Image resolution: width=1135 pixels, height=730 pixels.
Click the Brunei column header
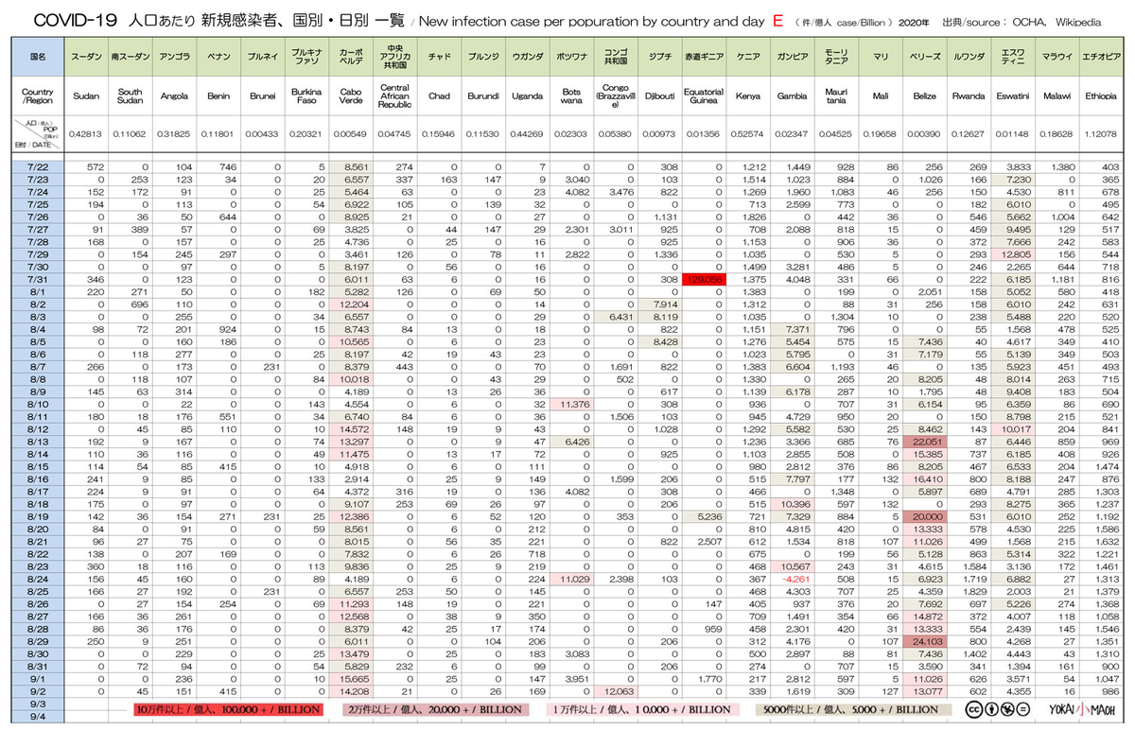pyautogui.click(x=261, y=96)
